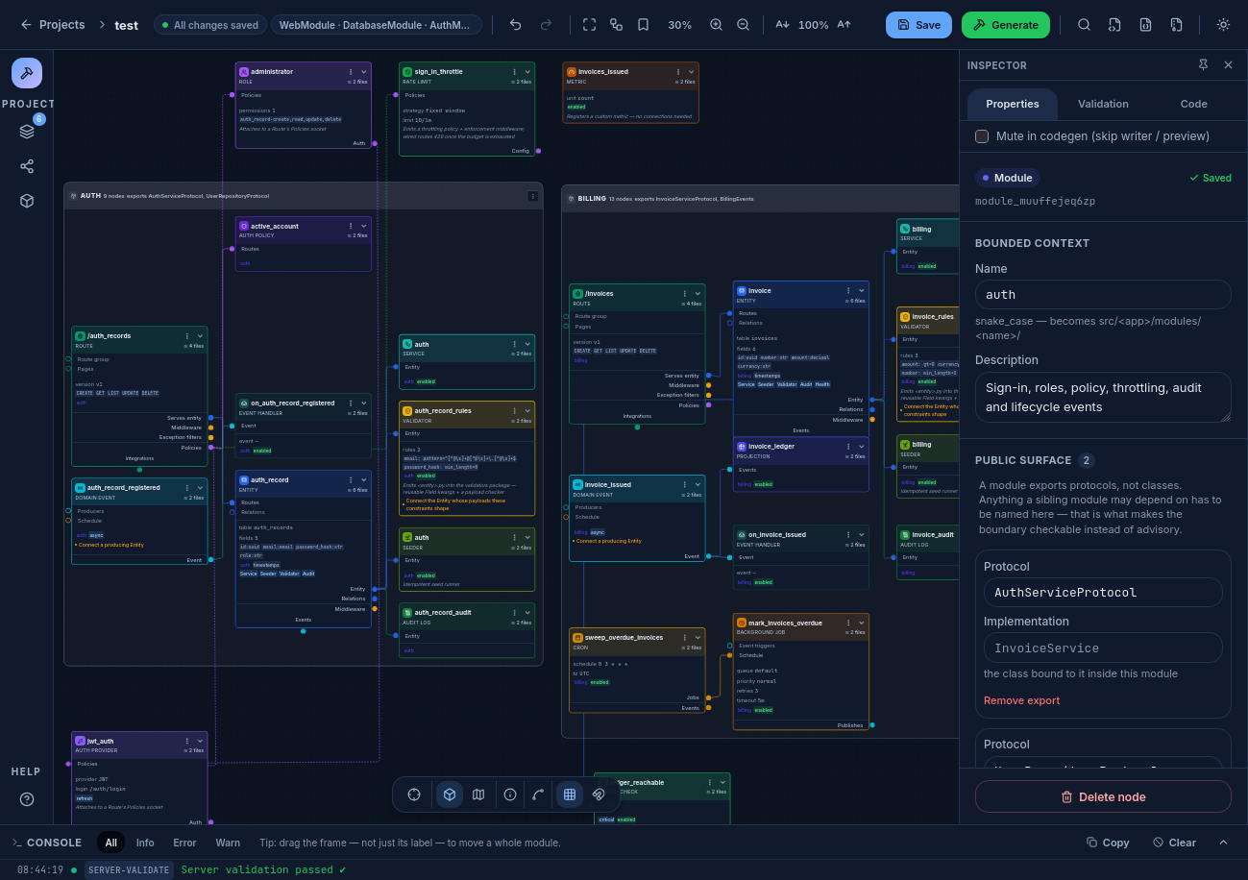
Task: Expand the invoice entity node chevron
Action: coord(862,291)
